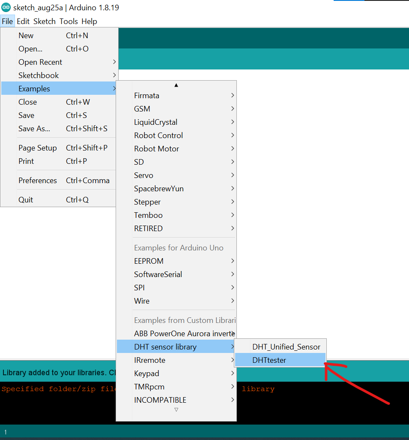Screen dimensions: 409x440
Task: Click the Arduino logo in title bar
Action: click(x=6, y=8)
